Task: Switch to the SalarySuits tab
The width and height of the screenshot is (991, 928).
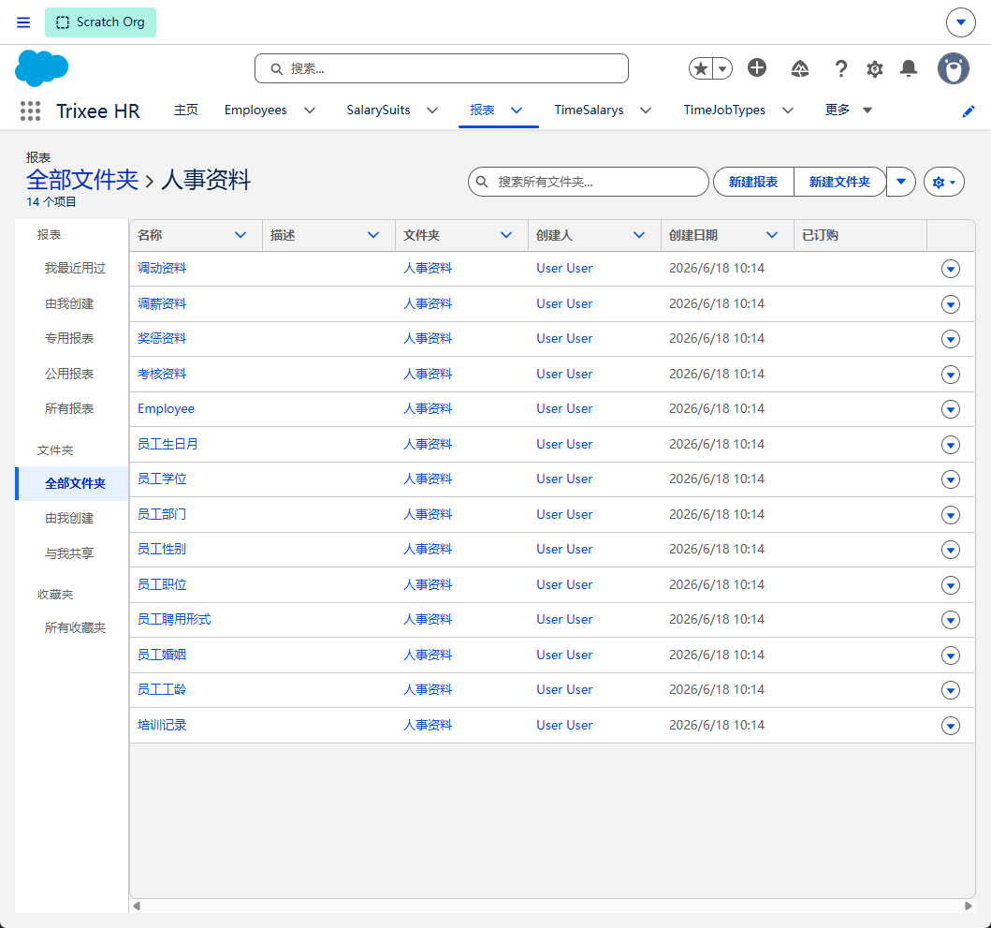Action: pos(378,110)
